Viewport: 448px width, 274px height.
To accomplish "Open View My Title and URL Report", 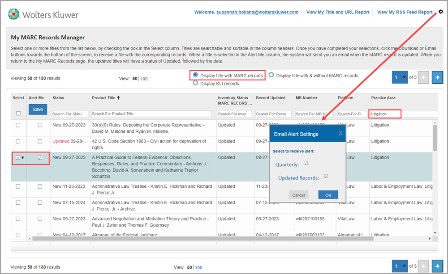I will click(338, 12).
